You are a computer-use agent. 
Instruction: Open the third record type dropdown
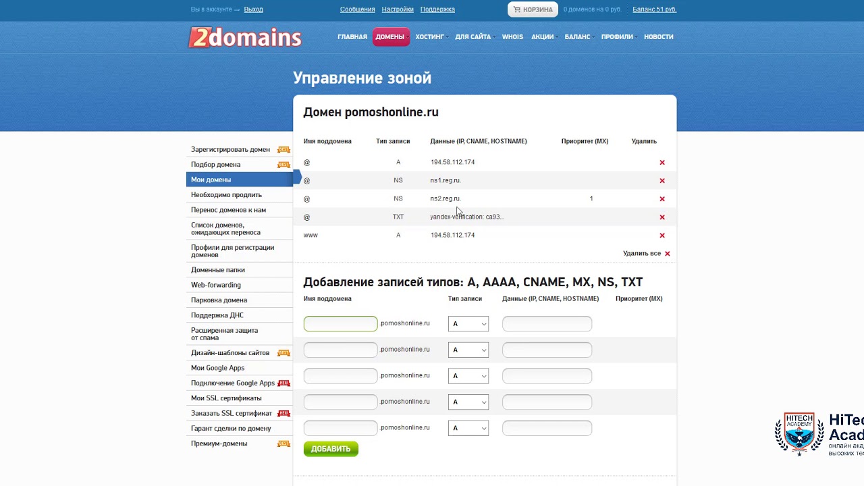[x=468, y=376]
